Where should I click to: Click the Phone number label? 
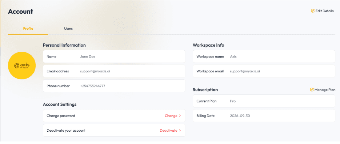click(x=58, y=86)
